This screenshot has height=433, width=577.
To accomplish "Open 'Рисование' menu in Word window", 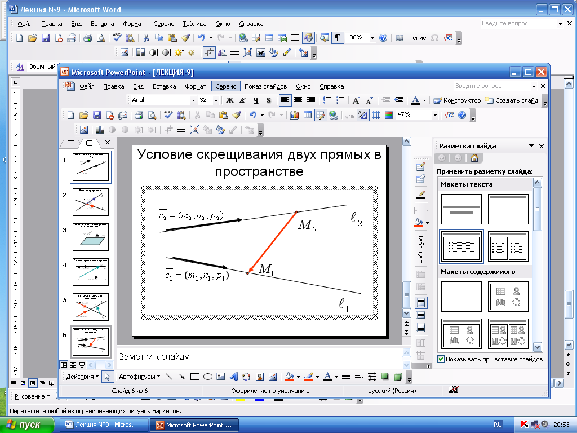I will (32, 396).
